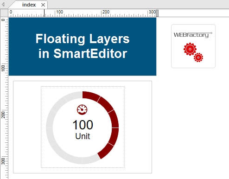Click the ruler origin corner box

click(x=4, y=13)
